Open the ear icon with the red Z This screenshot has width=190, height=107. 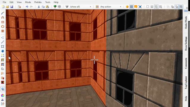tap(3, 78)
